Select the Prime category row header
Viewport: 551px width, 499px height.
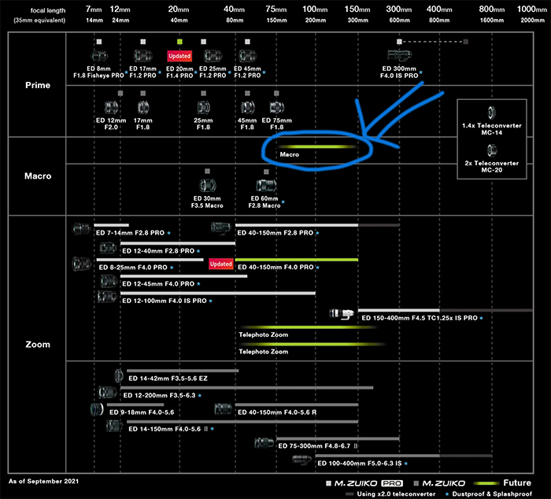[x=37, y=85]
